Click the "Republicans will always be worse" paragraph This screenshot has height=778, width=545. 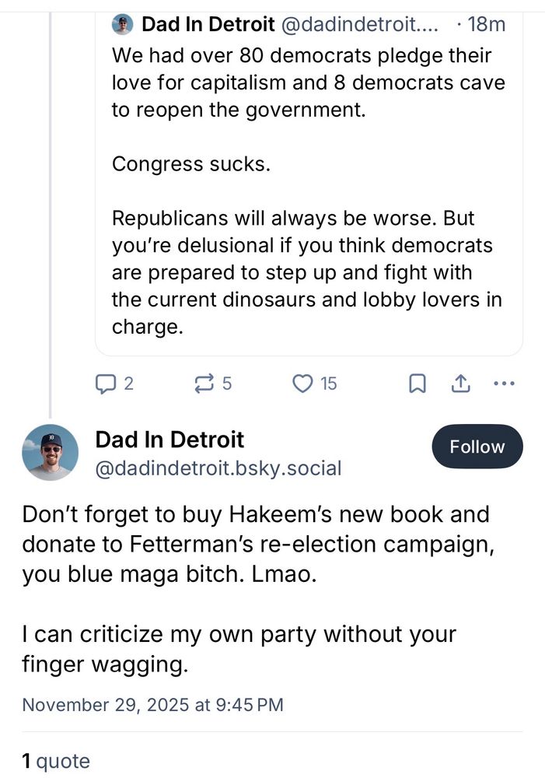pyautogui.click(x=306, y=272)
